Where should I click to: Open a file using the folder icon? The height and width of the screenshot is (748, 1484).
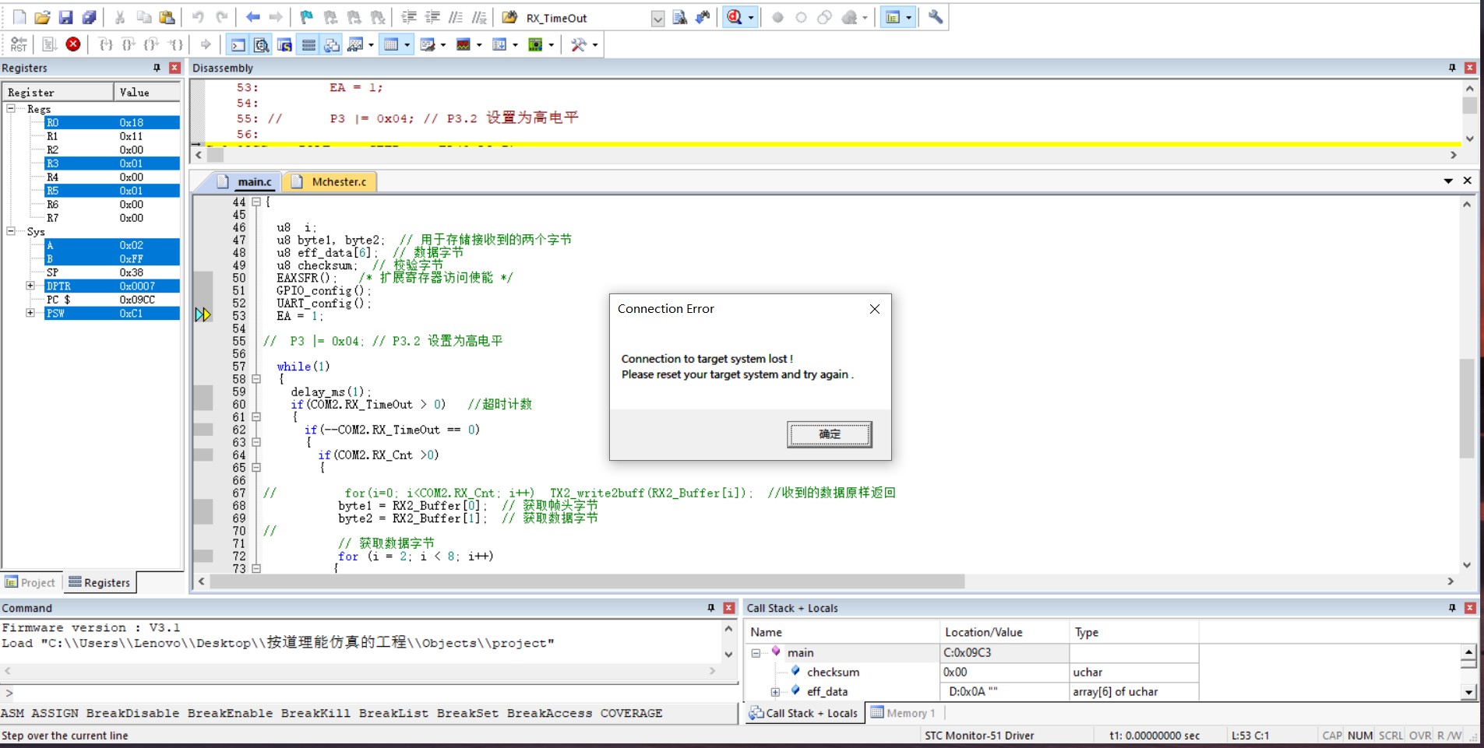(42, 17)
